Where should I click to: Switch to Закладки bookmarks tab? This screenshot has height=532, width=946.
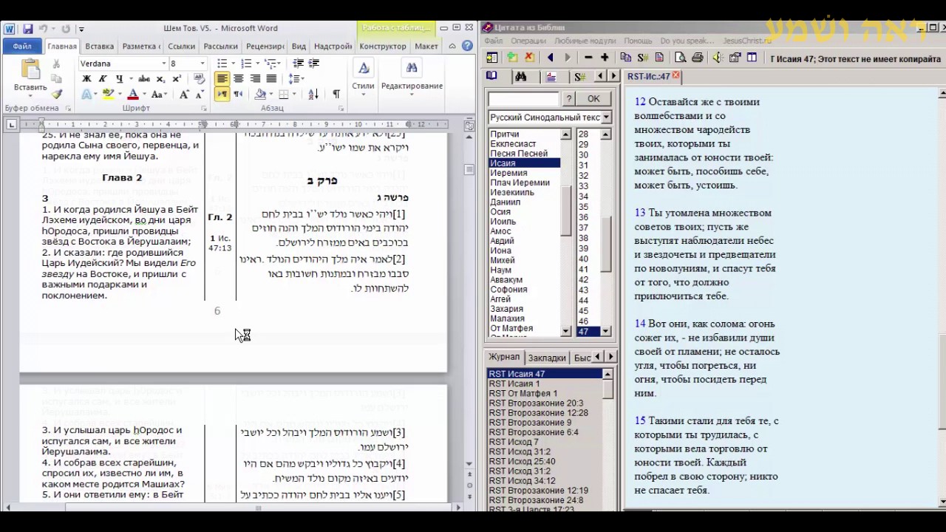click(x=546, y=358)
